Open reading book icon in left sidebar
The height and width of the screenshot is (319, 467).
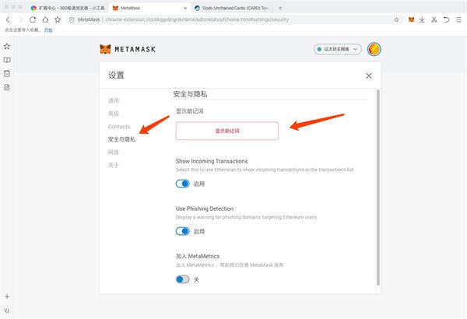click(7, 60)
